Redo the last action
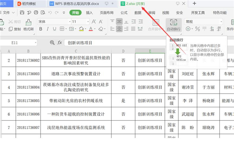 (x=57, y=13)
